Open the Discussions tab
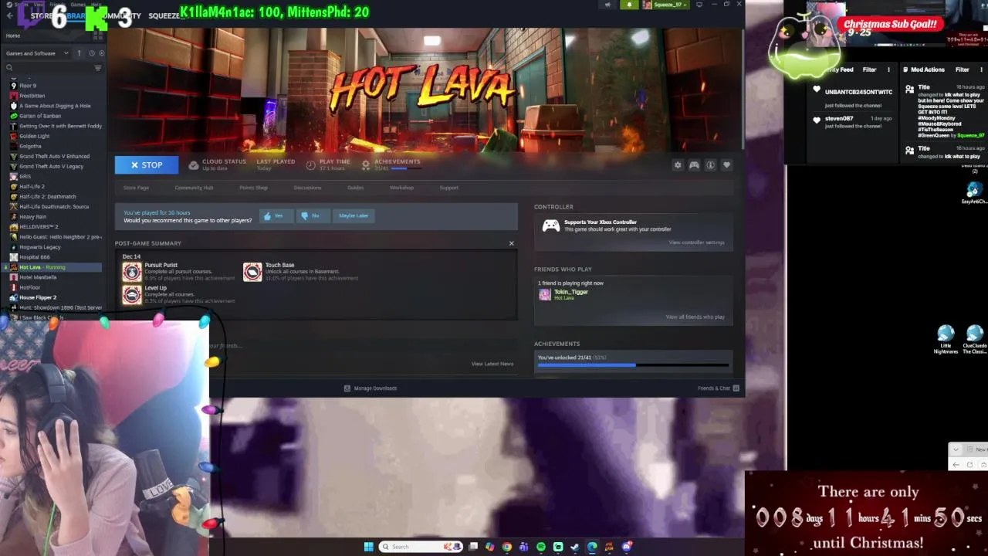 307,188
